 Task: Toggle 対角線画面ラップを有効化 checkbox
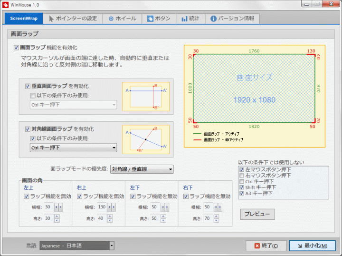28,129
